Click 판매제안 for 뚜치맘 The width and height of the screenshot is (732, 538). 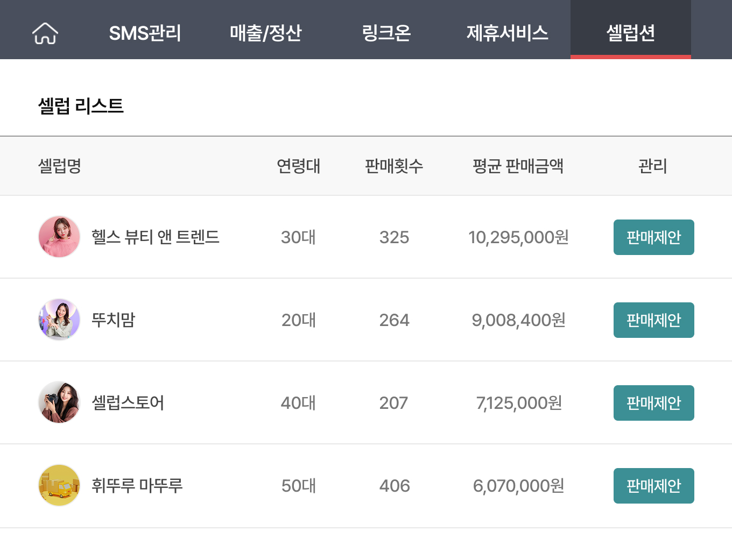coord(653,320)
